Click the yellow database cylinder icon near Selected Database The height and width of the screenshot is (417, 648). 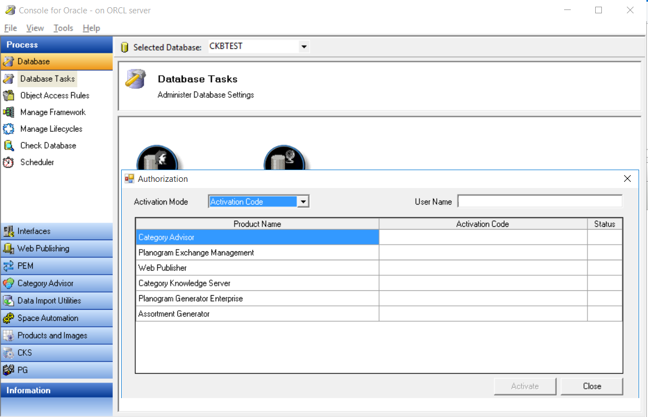124,47
